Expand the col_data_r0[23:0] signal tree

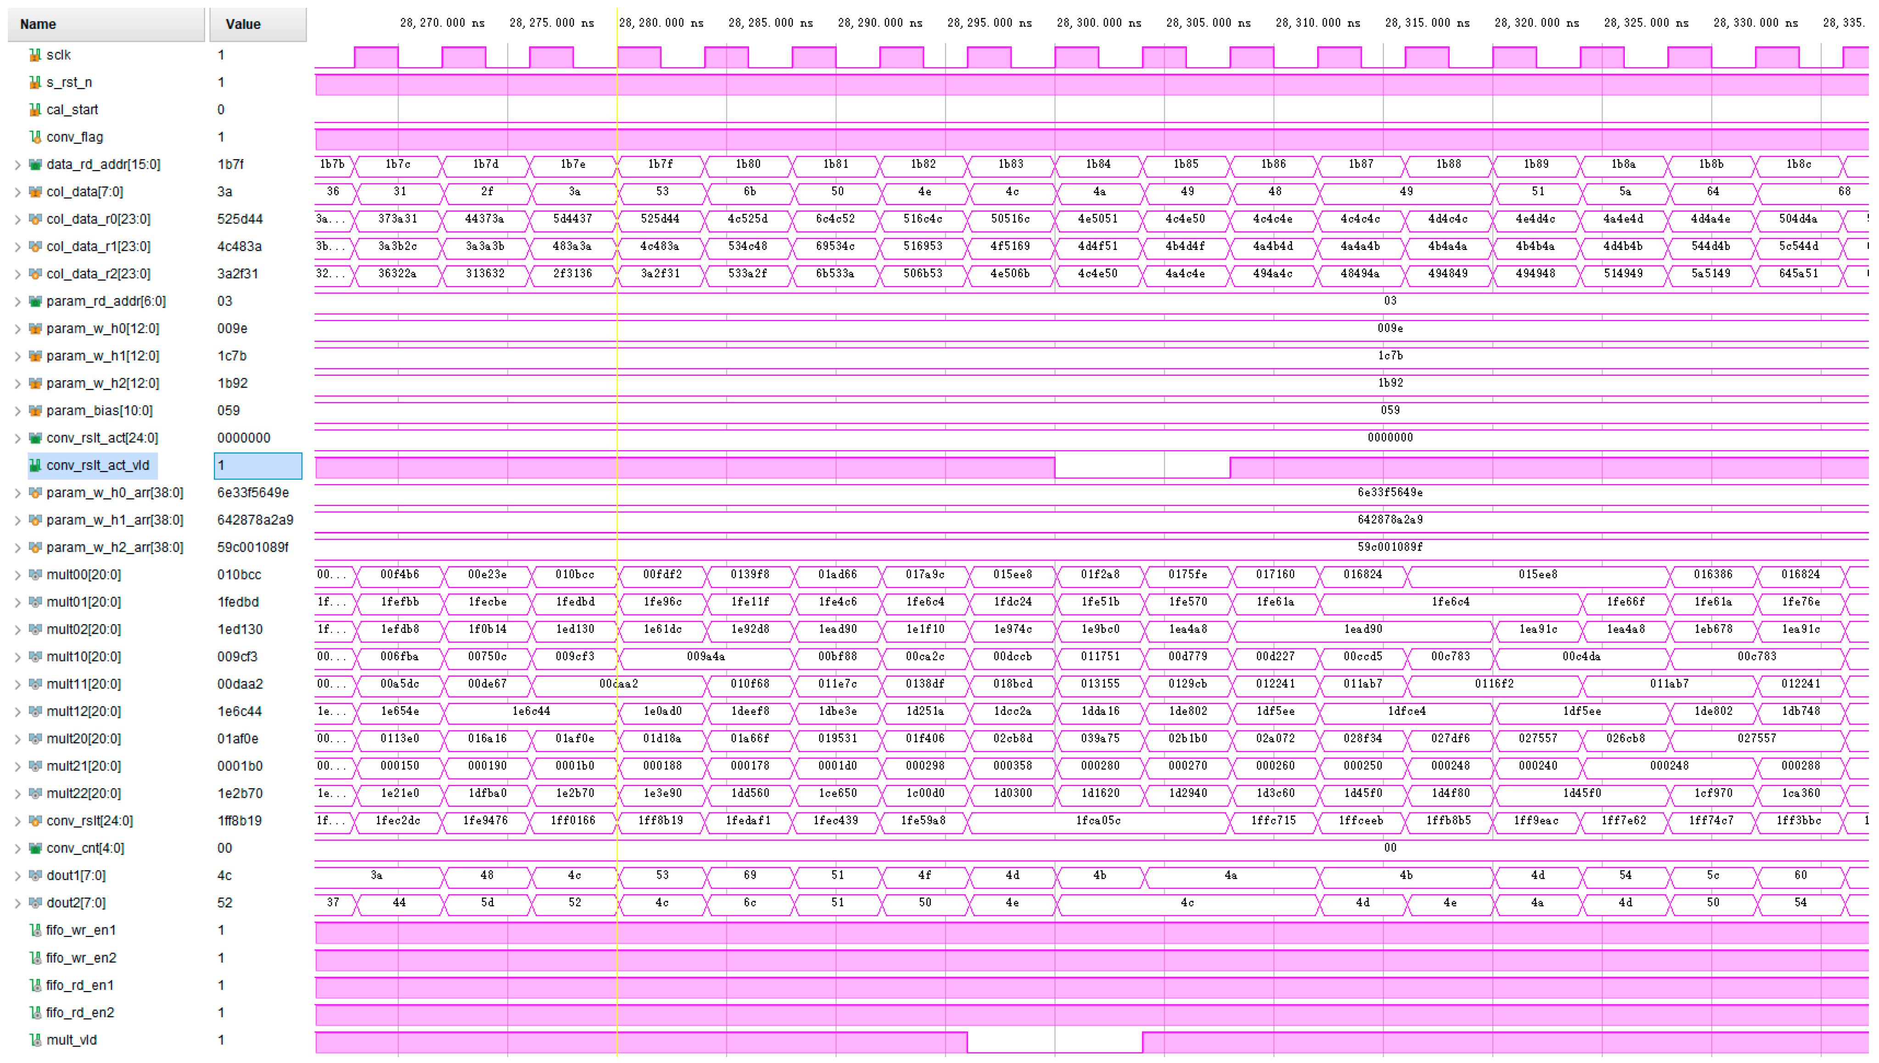click(17, 219)
